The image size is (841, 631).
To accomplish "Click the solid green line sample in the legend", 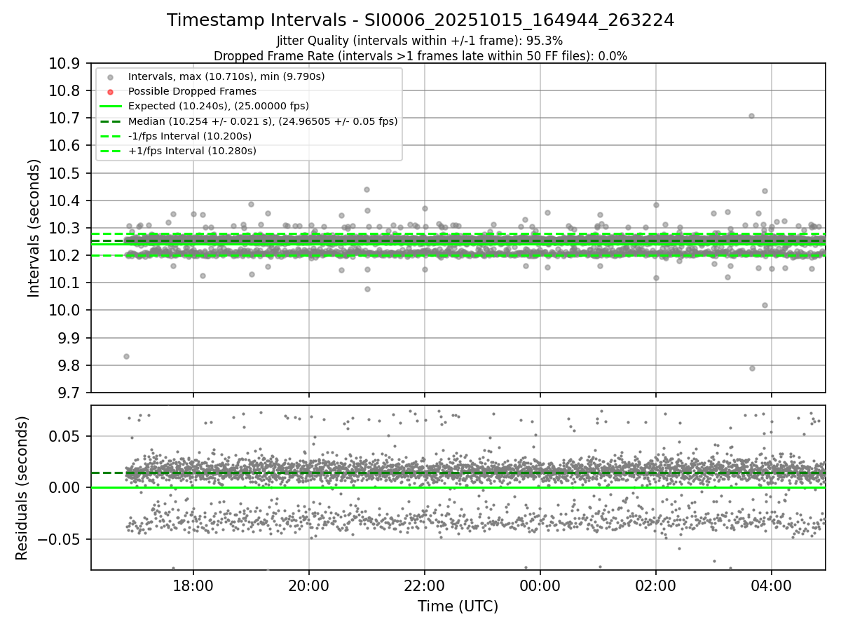I will 111,106.
